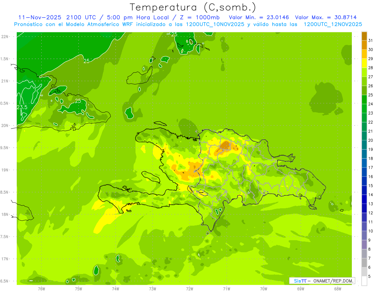Click the legend value label '31'
The height and width of the screenshot is (293, 379).
(370, 40)
